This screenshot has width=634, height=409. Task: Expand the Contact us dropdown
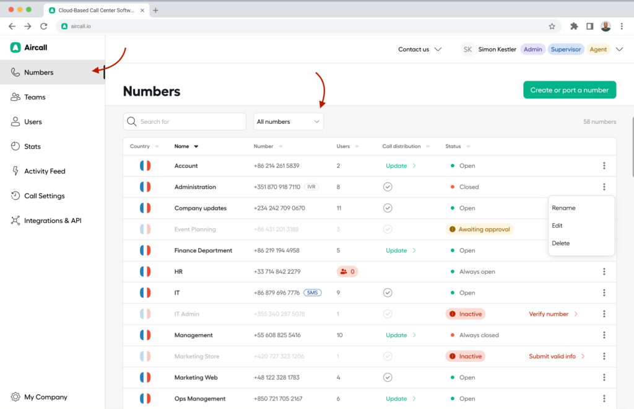(420, 50)
